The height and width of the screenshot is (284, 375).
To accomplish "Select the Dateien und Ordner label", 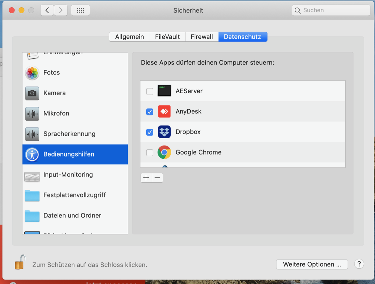I will [72, 215].
